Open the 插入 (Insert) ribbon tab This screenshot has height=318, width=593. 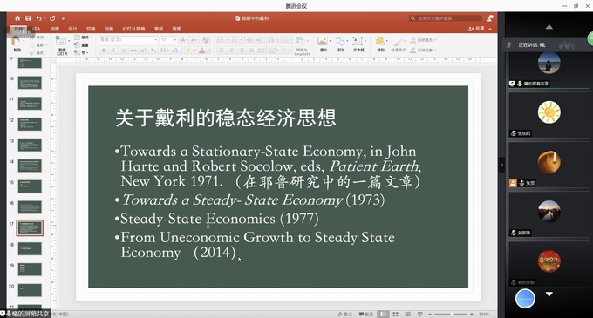click(37, 29)
